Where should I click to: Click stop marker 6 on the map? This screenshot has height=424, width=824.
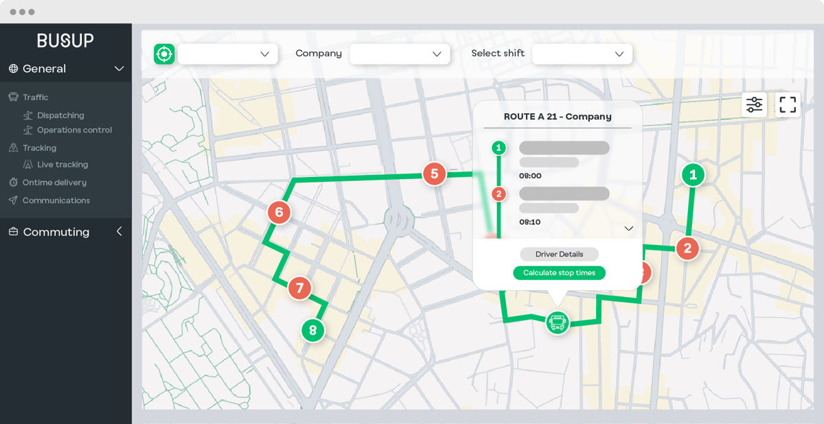tap(279, 213)
